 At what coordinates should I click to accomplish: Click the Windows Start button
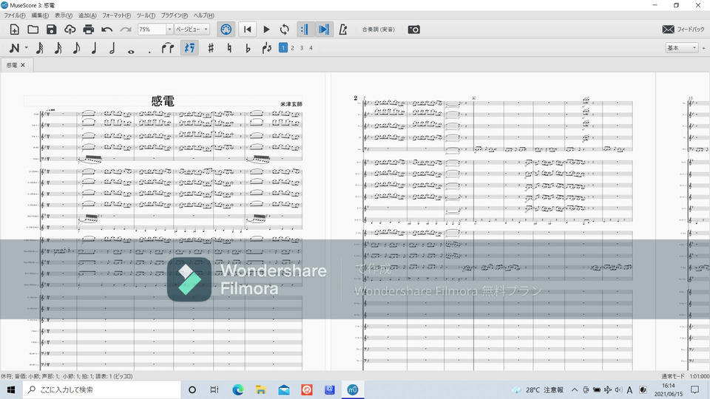click(x=11, y=389)
